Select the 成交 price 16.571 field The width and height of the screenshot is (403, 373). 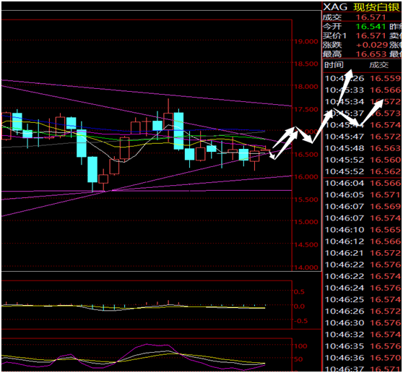click(371, 17)
